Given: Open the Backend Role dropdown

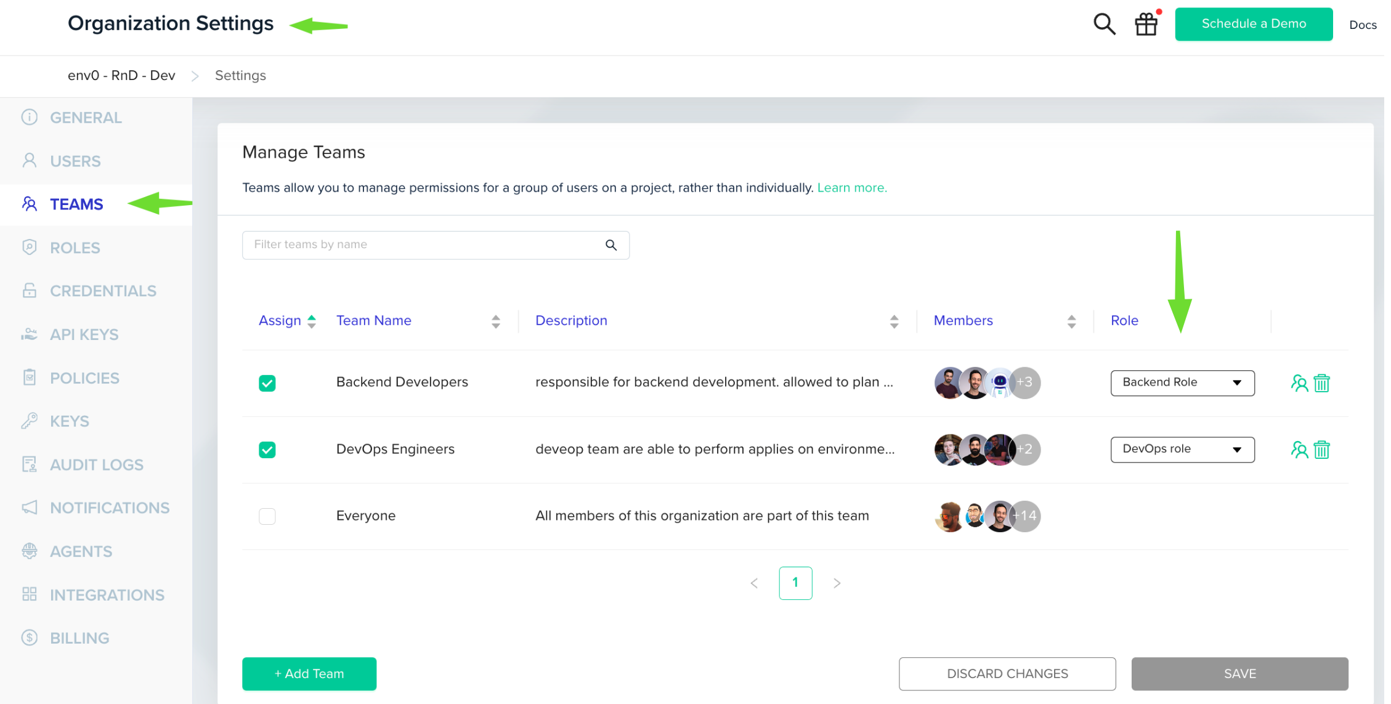Looking at the screenshot, I should (1182, 382).
